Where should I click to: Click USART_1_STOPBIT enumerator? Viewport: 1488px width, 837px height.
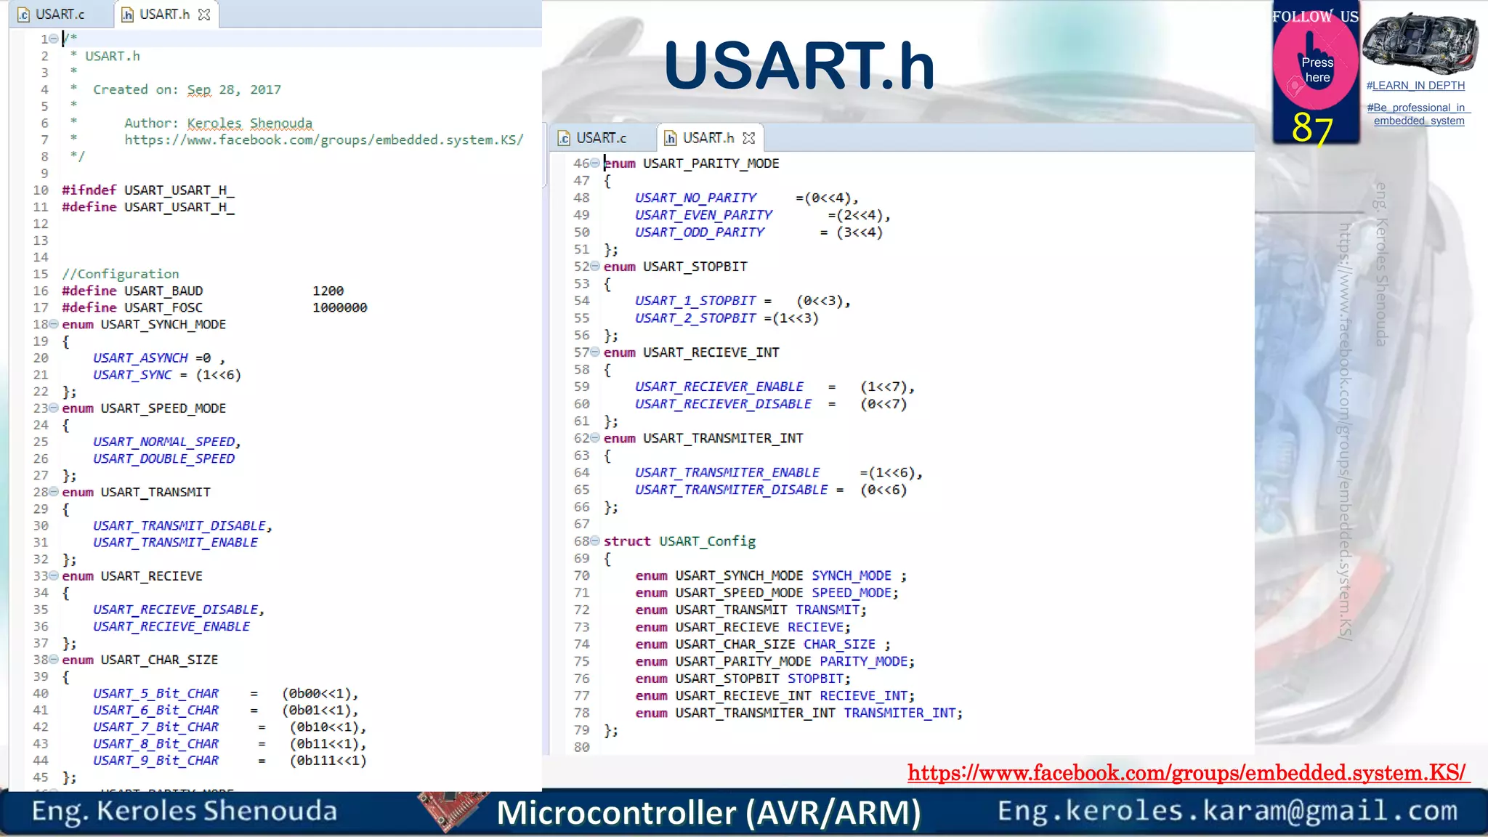(x=695, y=300)
